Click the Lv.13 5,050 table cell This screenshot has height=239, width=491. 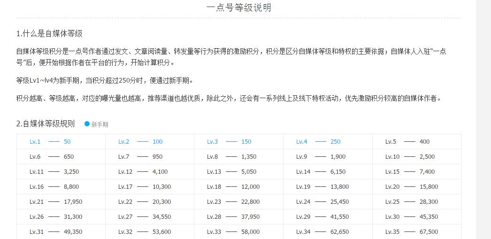(238, 172)
